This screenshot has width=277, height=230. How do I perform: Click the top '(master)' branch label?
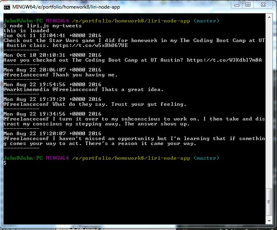(x=206, y=21)
